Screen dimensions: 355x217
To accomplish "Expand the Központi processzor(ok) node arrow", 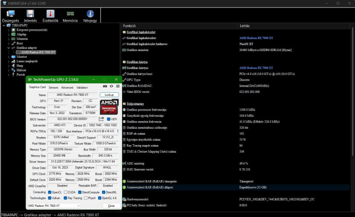I will click(x=8, y=30).
